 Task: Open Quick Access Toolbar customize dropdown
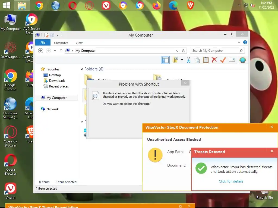58,35
